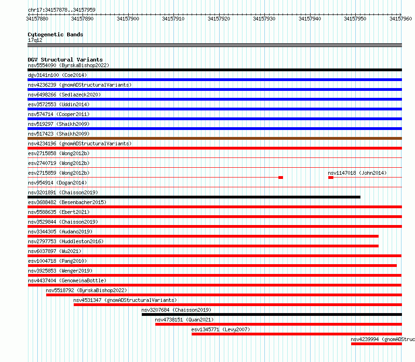Click the short red bar under nsv4239994
Viewport: 415px width, 362px height.
(x=377, y=344)
